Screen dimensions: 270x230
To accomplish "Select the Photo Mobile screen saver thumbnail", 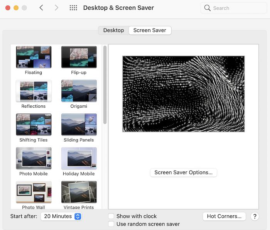I will (34, 158).
